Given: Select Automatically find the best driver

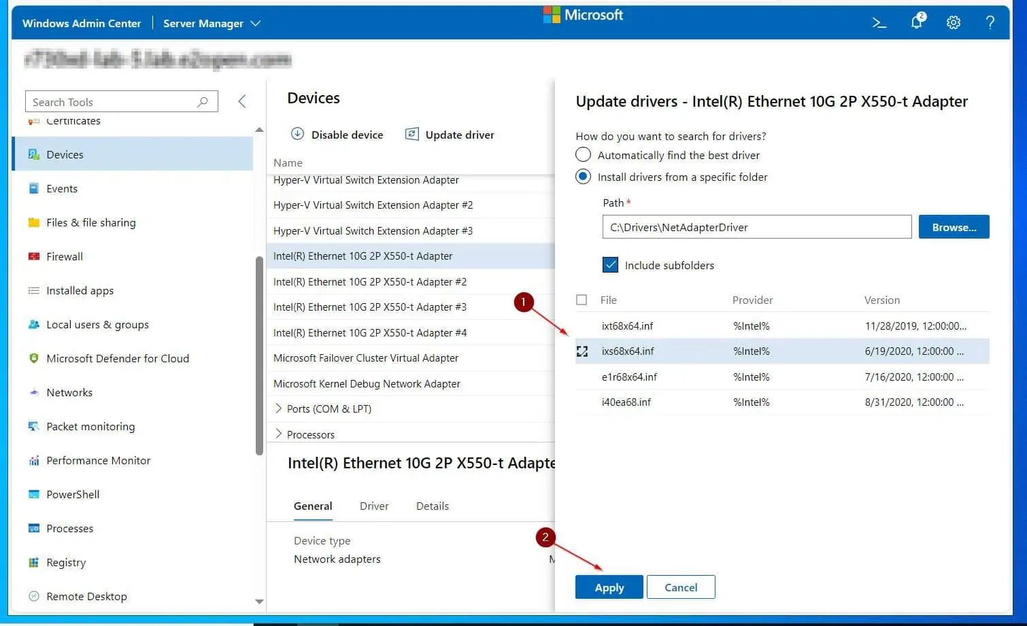Looking at the screenshot, I should tap(583, 155).
